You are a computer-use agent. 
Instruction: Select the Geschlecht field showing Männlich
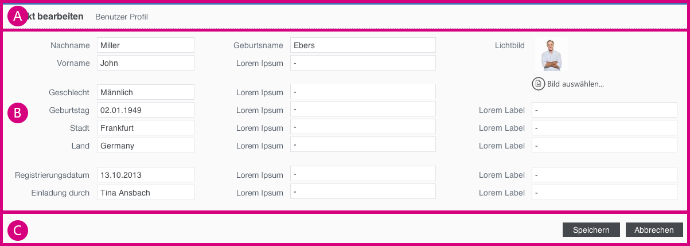click(x=145, y=92)
